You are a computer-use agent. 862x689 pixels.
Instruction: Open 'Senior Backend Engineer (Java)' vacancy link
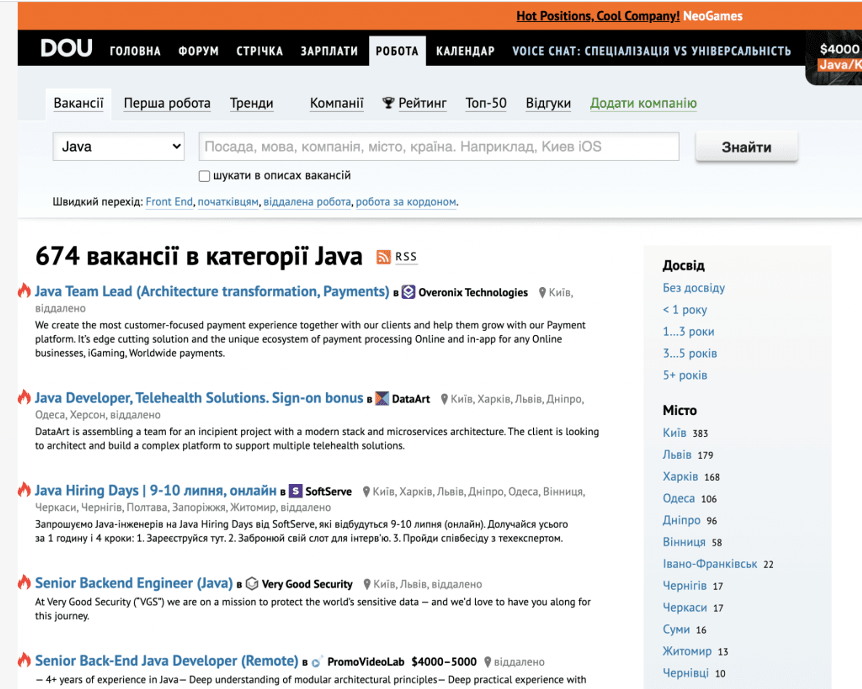point(133,583)
